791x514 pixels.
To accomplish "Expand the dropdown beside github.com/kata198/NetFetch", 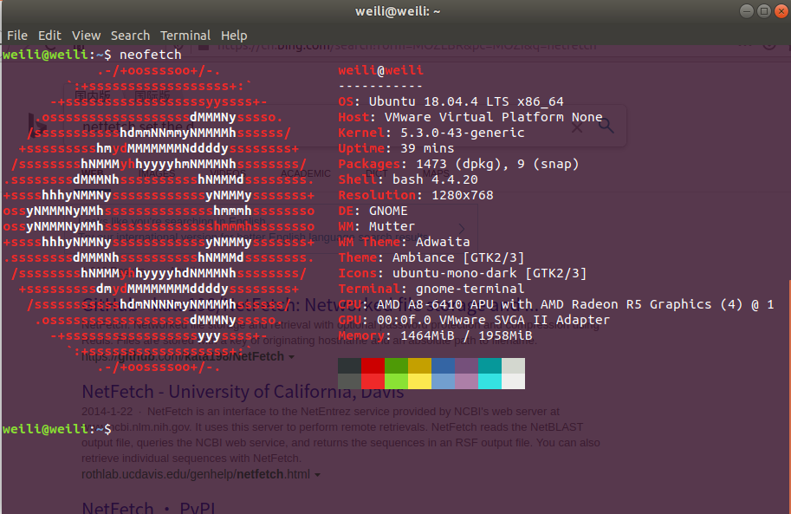I will [x=292, y=356].
